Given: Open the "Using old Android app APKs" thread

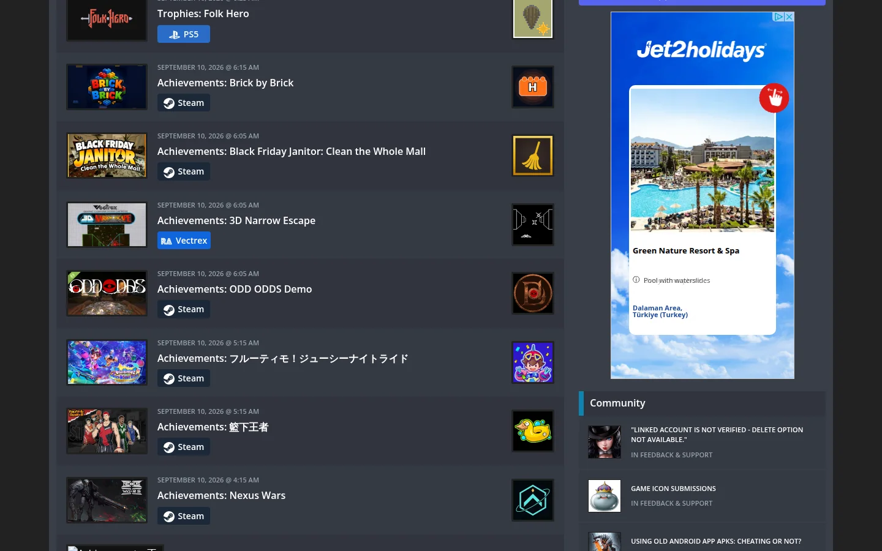Looking at the screenshot, I should coord(716,541).
